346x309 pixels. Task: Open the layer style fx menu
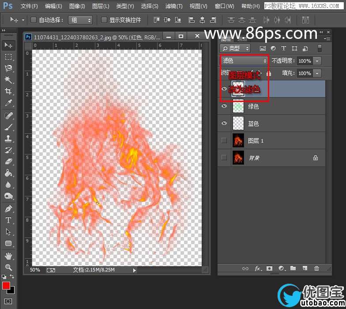[x=258, y=268]
